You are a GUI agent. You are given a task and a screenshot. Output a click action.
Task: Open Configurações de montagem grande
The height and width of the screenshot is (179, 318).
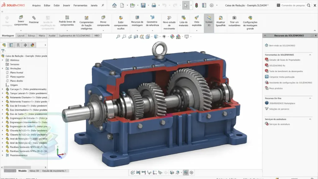[x=250, y=22]
